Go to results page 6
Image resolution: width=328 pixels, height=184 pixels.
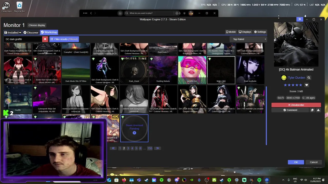click(x=140, y=148)
